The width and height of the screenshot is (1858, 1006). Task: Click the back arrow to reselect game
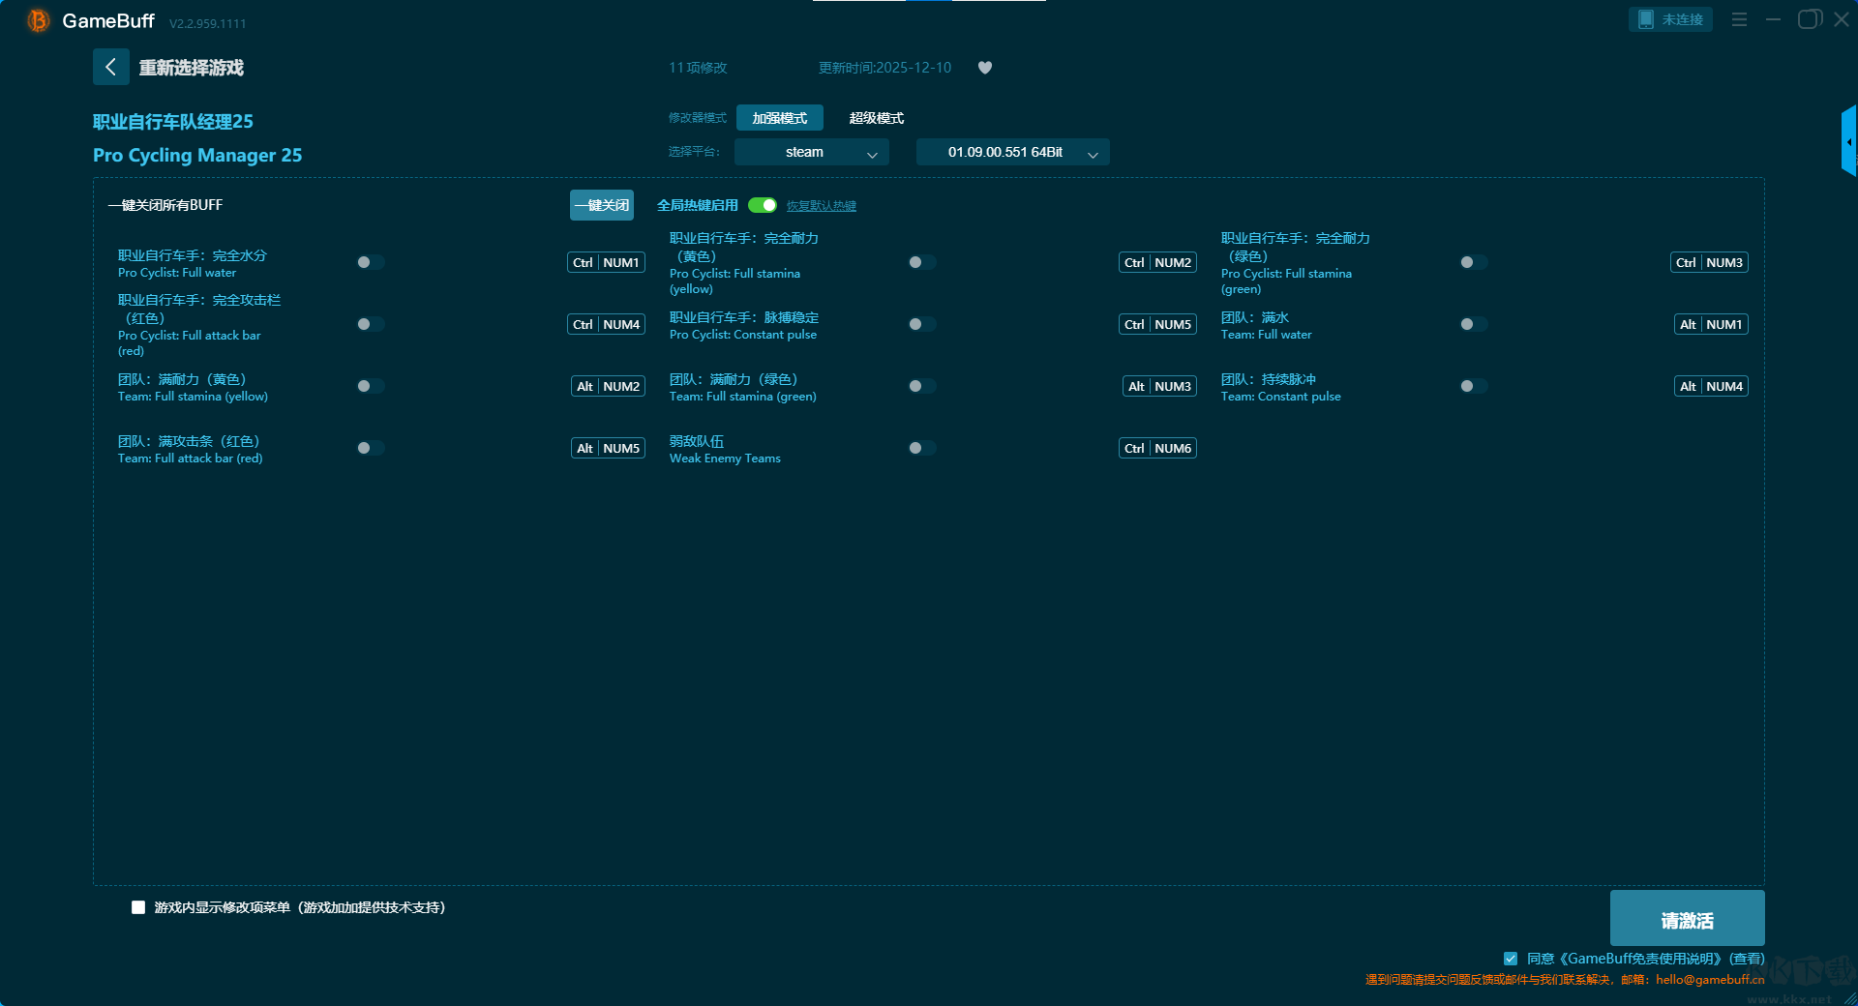coord(110,67)
